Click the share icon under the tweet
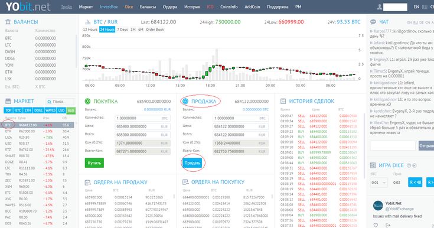 click(388, 225)
